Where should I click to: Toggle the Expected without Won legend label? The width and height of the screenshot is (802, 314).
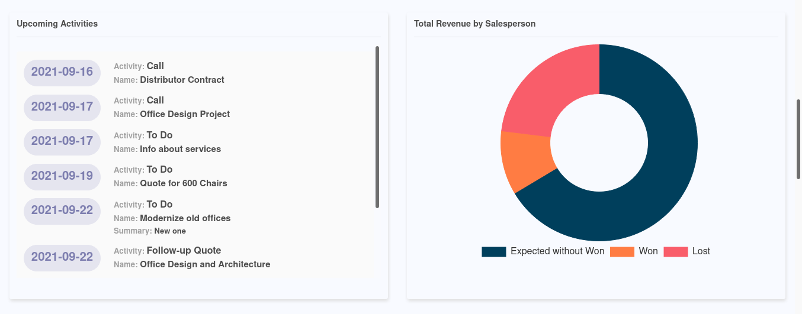pos(557,251)
